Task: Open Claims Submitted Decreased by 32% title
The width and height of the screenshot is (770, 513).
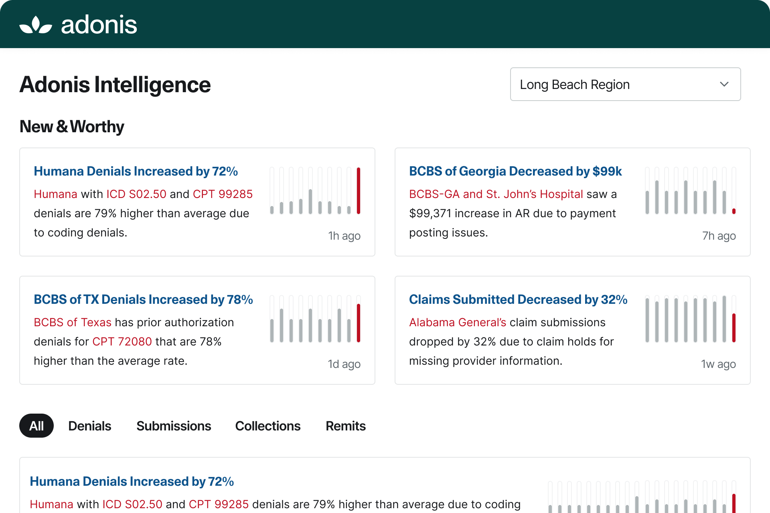Action: (518, 299)
